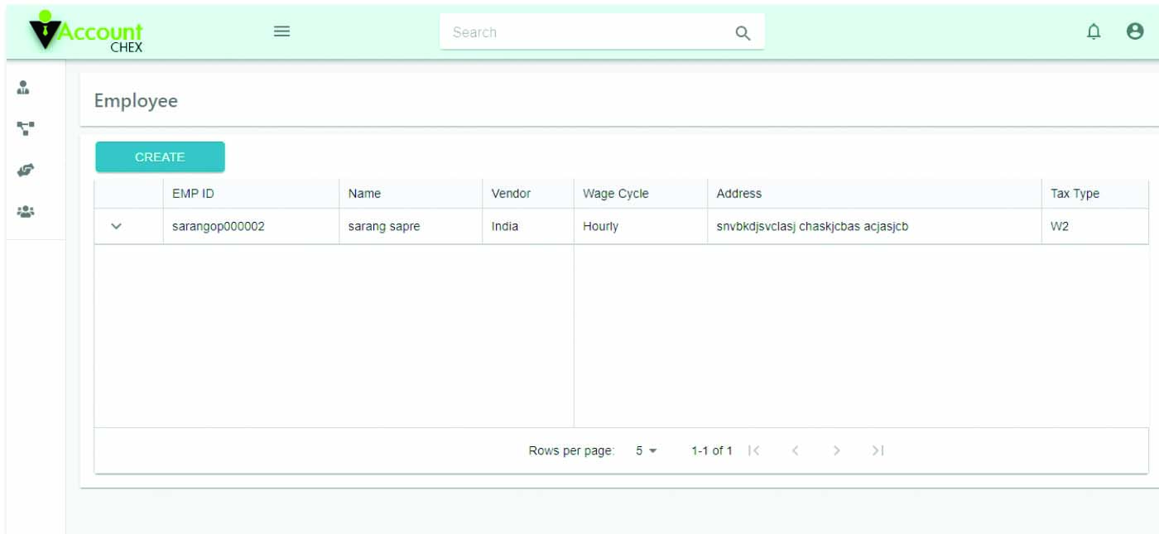
Task: Open the rows per page dropdown
Action: click(646, 450)
